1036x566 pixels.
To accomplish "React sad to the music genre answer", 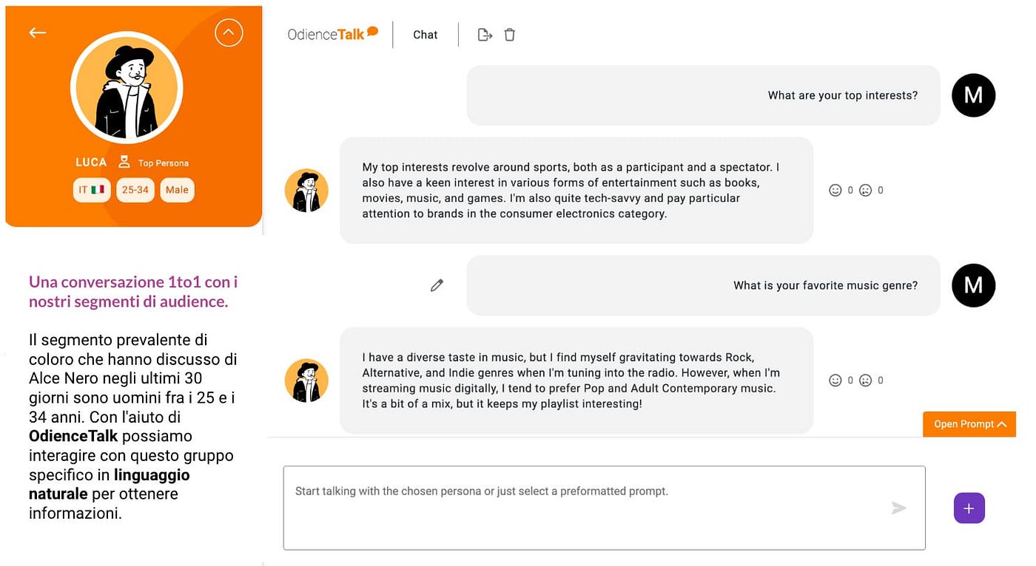I will (x=865, y=381).
